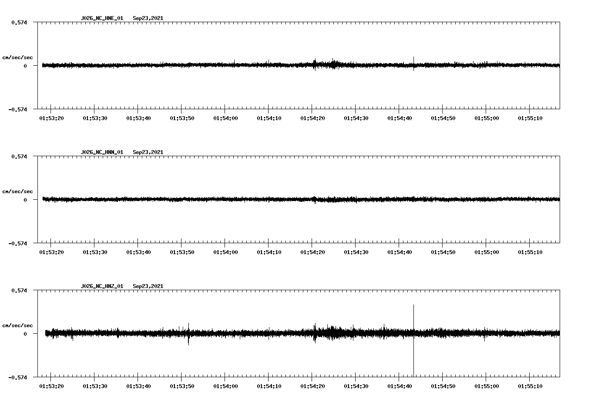Screen dimensions: 591x402
Task: Click the J026_NC_HNZ_01 channel title
Action: [x=102, y=286]
